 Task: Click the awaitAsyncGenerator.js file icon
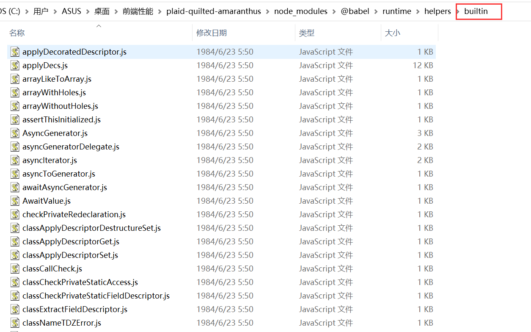pos(15,187)
